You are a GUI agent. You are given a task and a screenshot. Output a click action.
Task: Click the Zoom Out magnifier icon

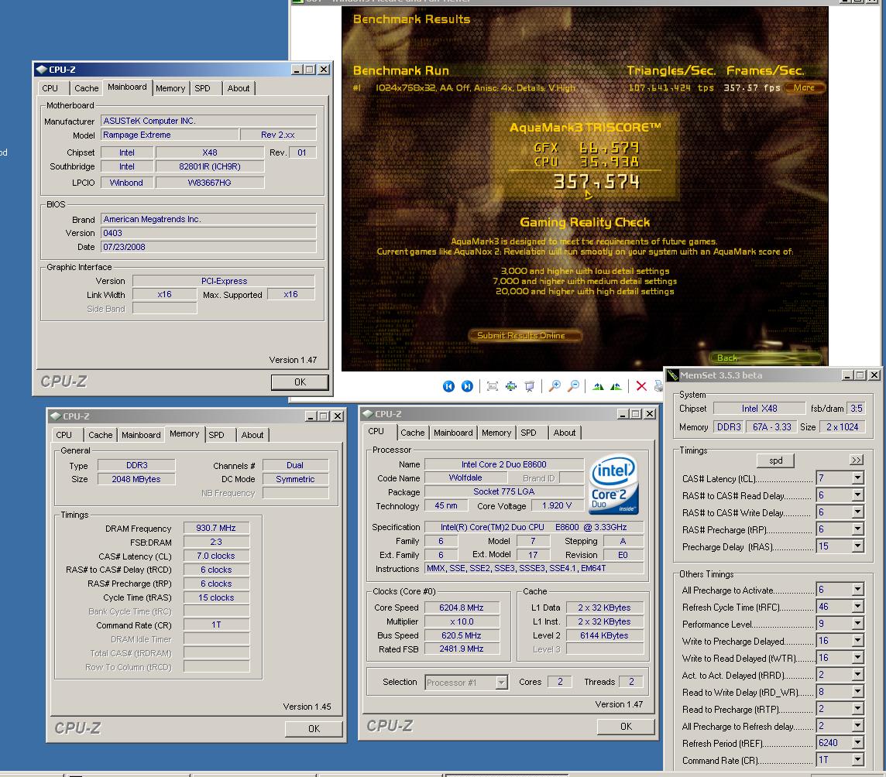[x=574, y=386]
